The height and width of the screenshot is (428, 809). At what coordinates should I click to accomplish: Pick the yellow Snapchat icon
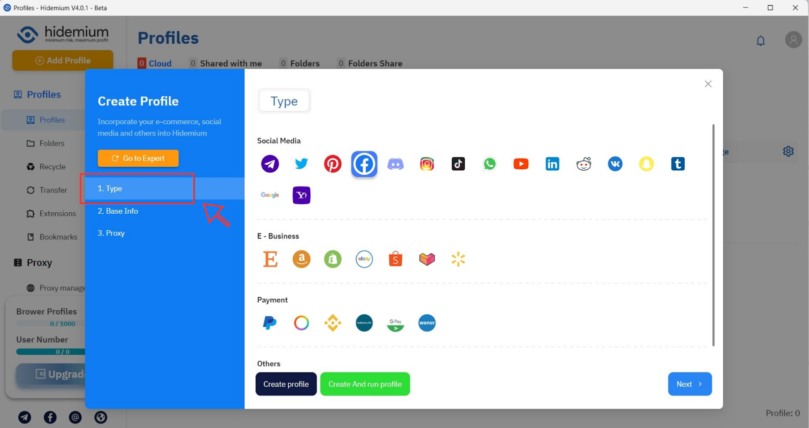click(646, 164)
